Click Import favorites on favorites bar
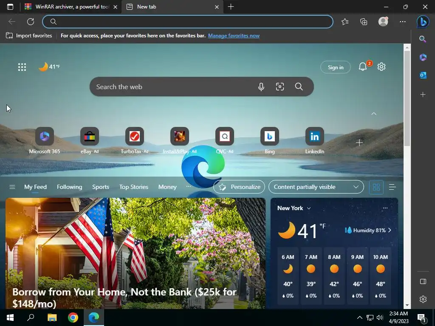435x326 pixels. (29, 36)
